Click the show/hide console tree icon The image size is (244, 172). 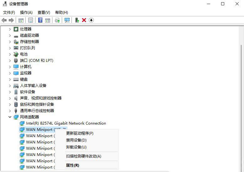coord(21,20)
